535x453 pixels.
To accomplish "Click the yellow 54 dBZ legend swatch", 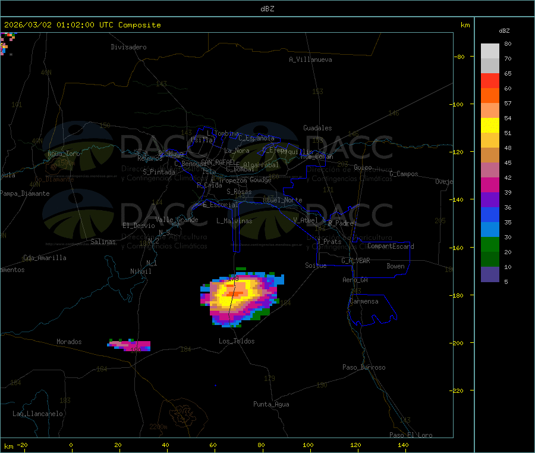I will click(x=490, y=126).
